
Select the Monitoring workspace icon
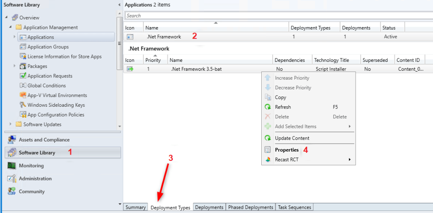[12, 166]
